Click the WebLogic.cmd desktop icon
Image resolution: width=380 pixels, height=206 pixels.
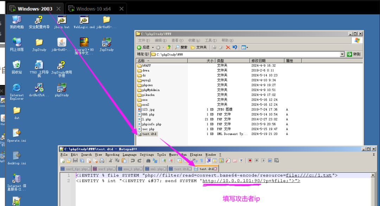click(84, 22)
